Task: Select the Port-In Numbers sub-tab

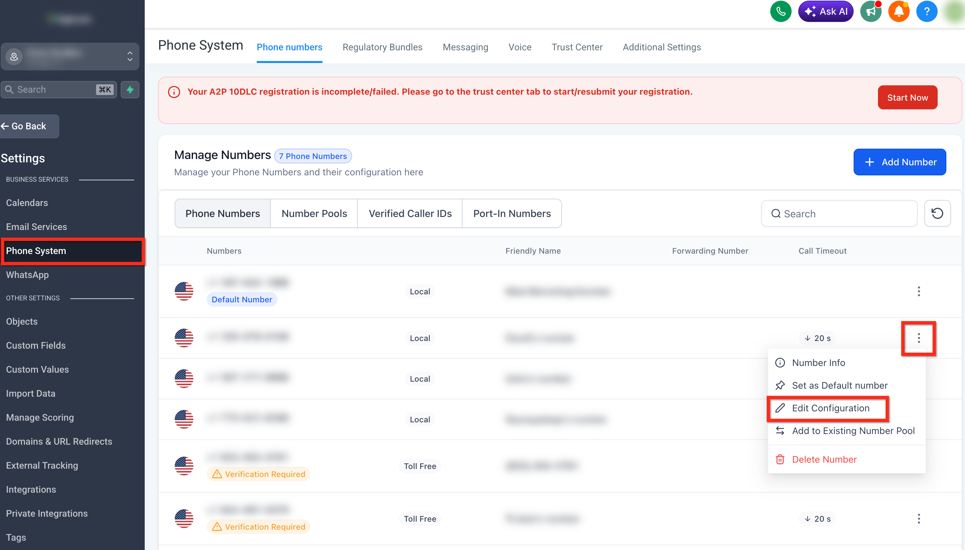Action: 512,213
